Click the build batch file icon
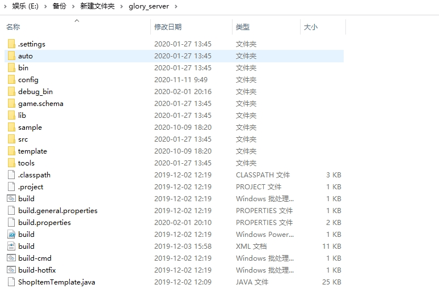Screen dimensions: 439x293 tap(11, 199)
